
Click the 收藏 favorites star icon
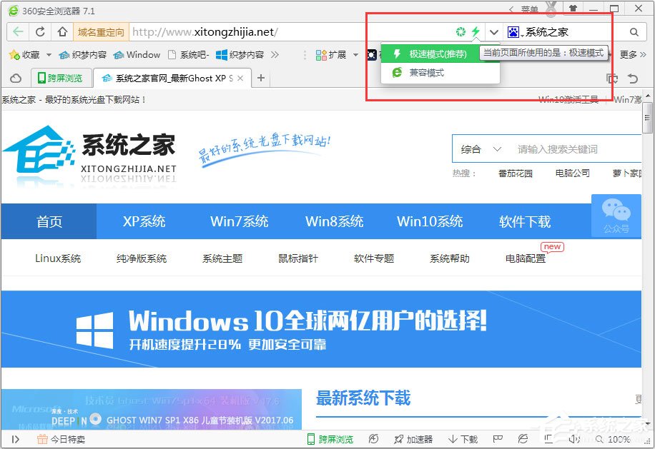tap(14, 54)
